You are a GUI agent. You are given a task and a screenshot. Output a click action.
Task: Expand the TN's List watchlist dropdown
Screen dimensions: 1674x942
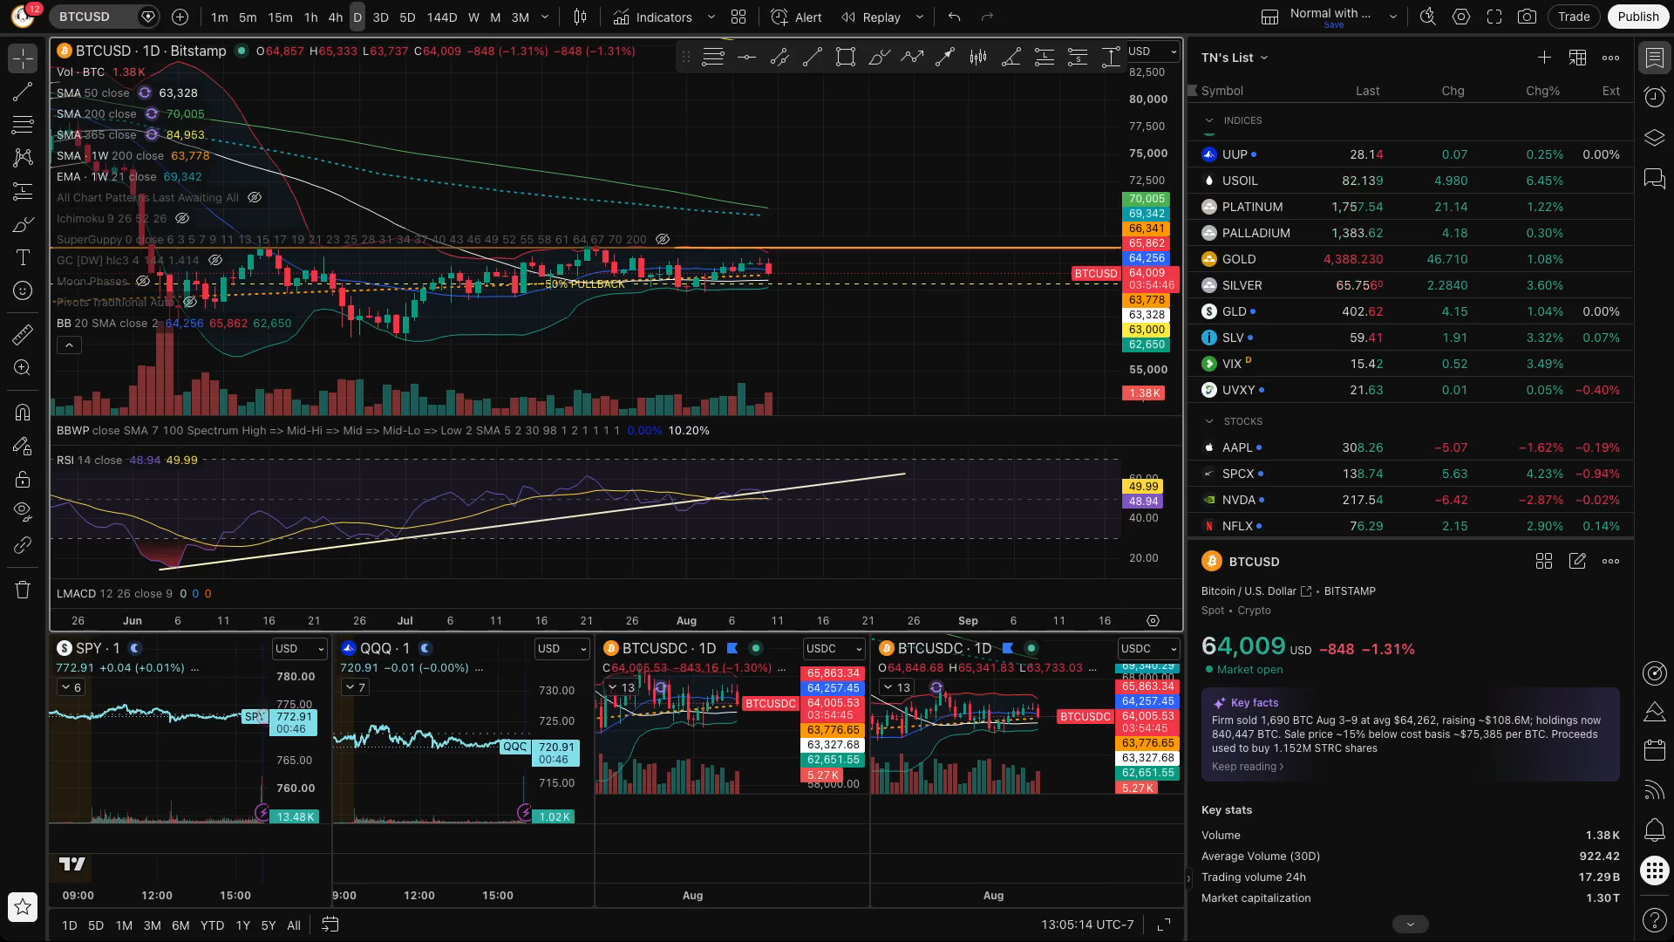[x=1234, y=58]
